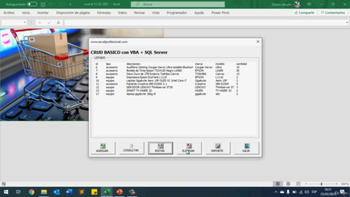
Task: Select row 13 SMART TV HAIER 32
Action: click(174, 91)
